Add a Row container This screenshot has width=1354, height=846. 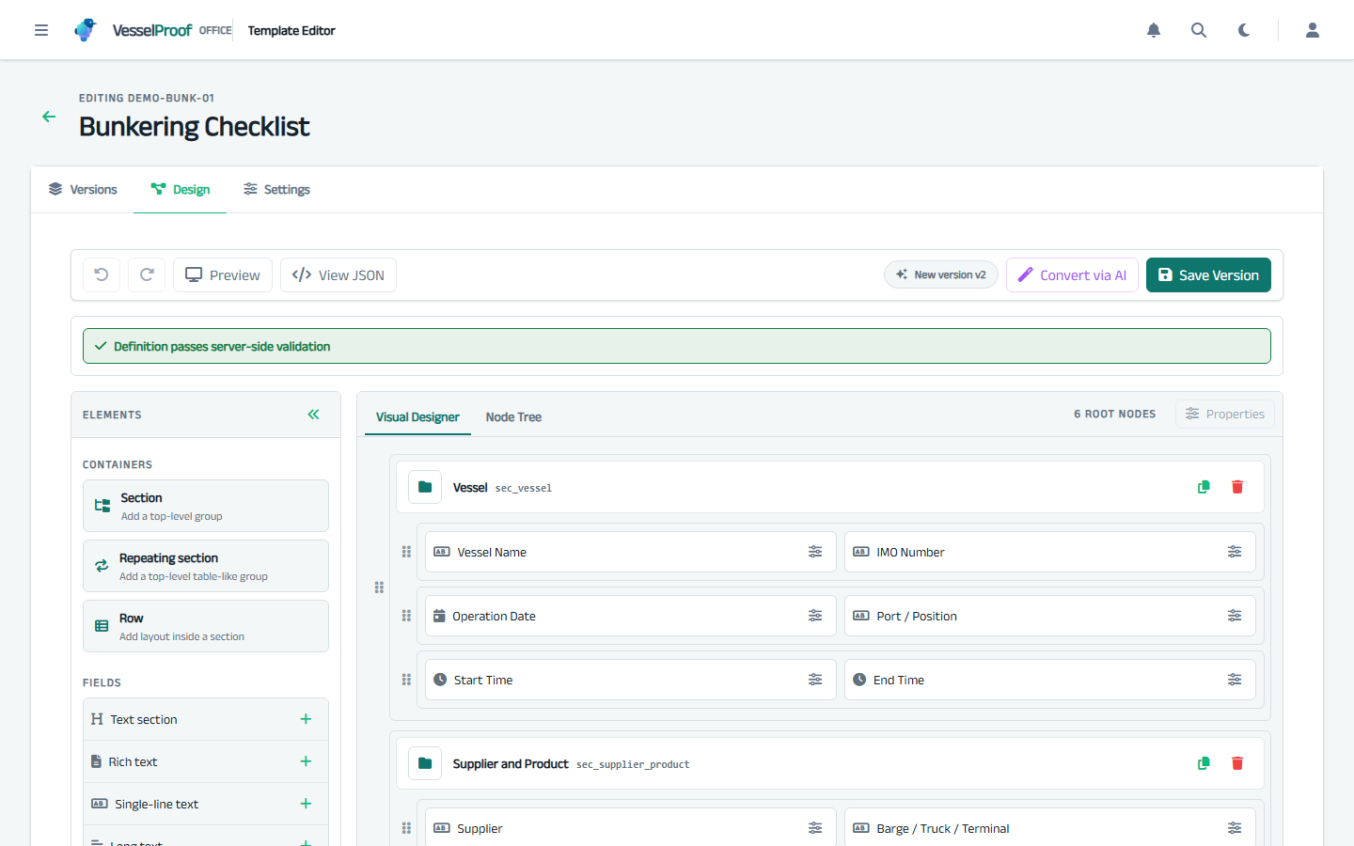click(206, 626)
